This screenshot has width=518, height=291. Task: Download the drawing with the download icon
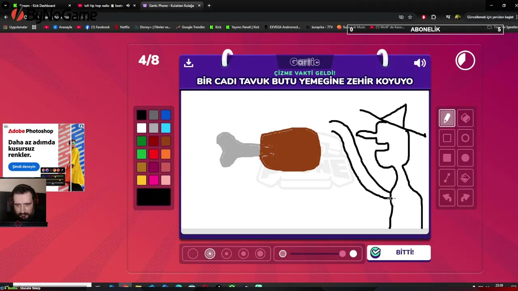[189, 63]
